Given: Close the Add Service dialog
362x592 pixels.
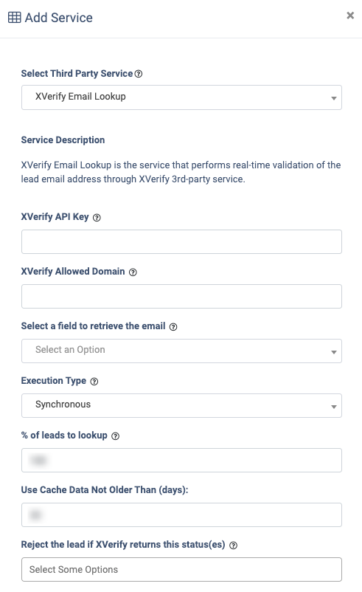Looking at the screenshot, I should [x=350, y=15].
